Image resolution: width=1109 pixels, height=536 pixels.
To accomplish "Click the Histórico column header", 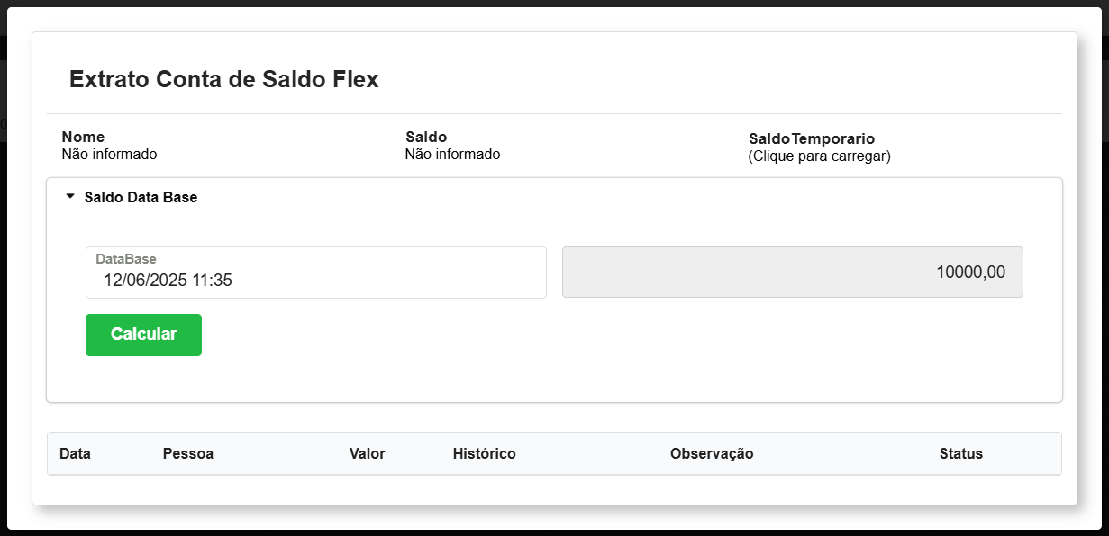I will pos(484,454).
